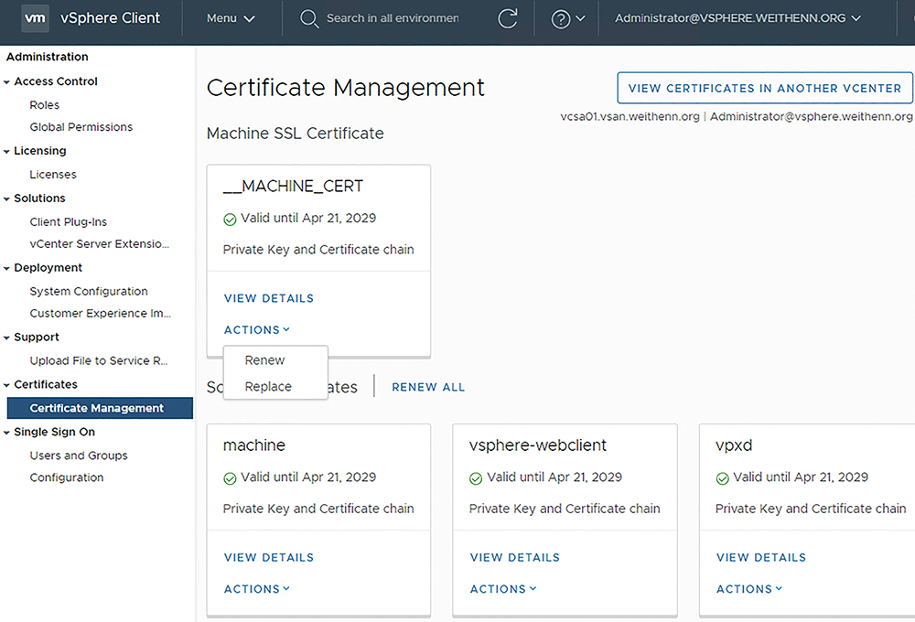Click the Machine SSL Certificate heading

click(x=296, y=133)
